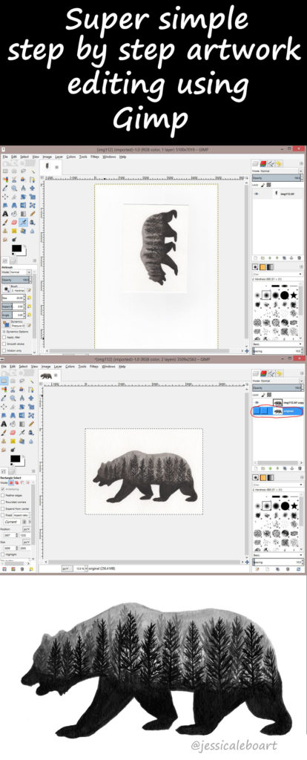This screenshot has height=760, width=307.
Task: Select Move tool in the Airbrush GIMP window
Action: point(33,188)
